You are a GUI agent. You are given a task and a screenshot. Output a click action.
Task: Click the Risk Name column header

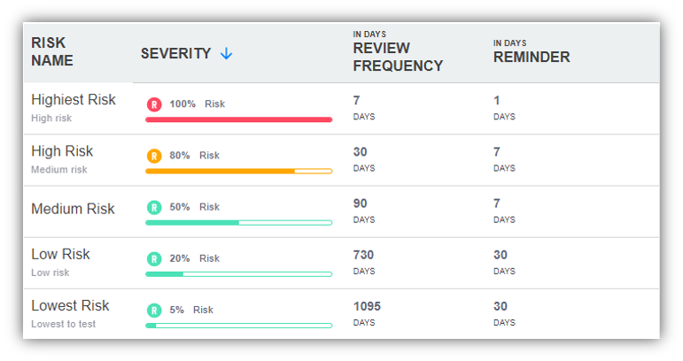pyautogui.click(x=52, y=52)
